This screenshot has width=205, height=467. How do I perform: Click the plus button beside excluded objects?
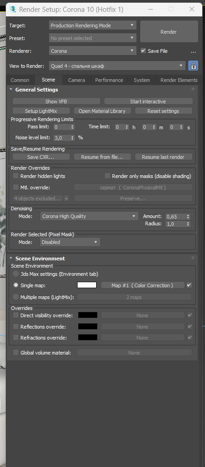(67, 198)
